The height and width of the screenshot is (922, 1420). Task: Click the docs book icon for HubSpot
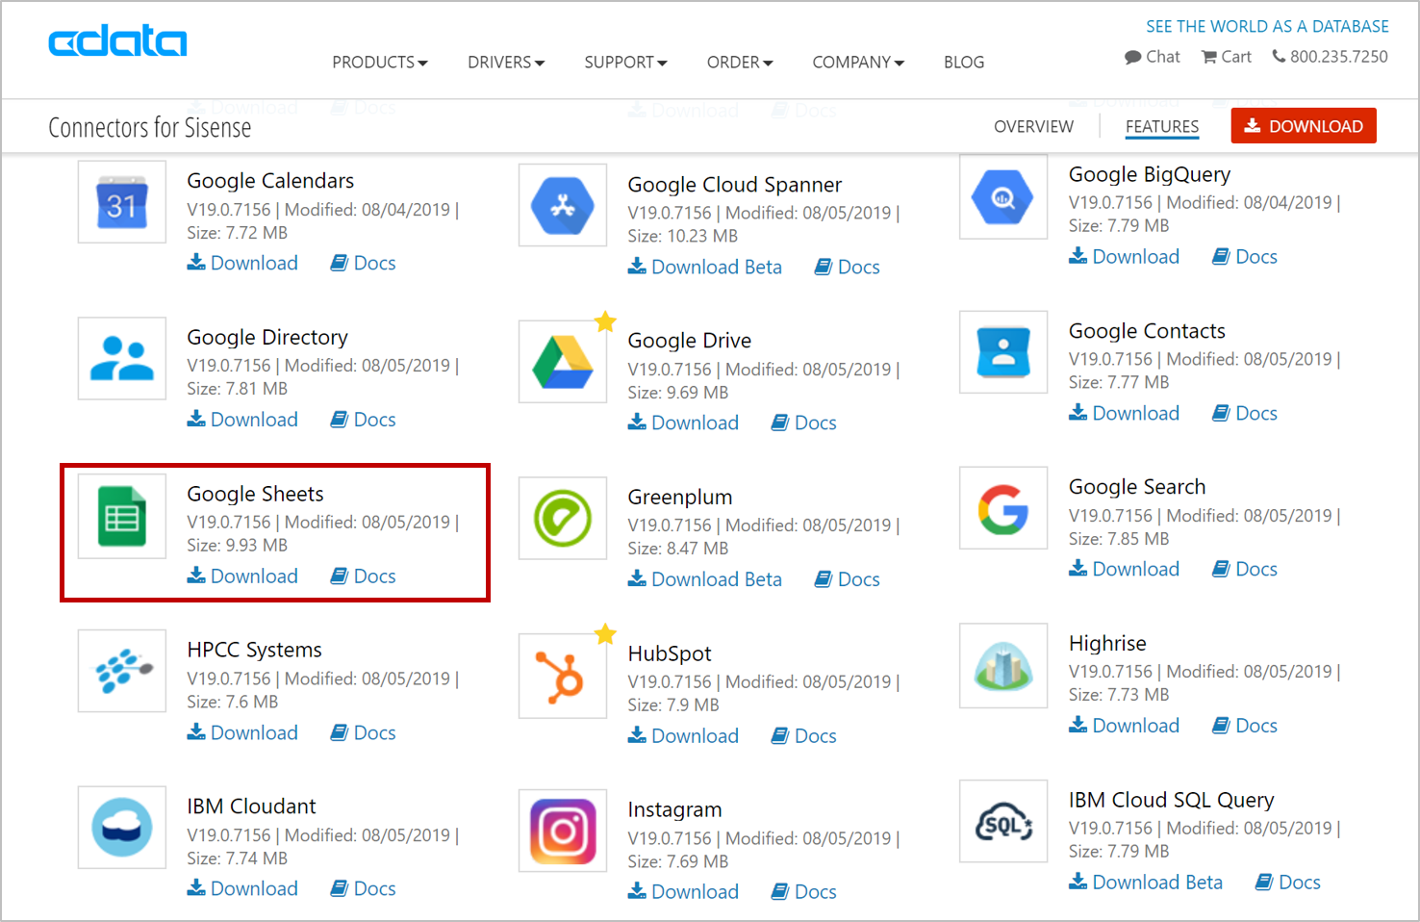coord(780,735)
